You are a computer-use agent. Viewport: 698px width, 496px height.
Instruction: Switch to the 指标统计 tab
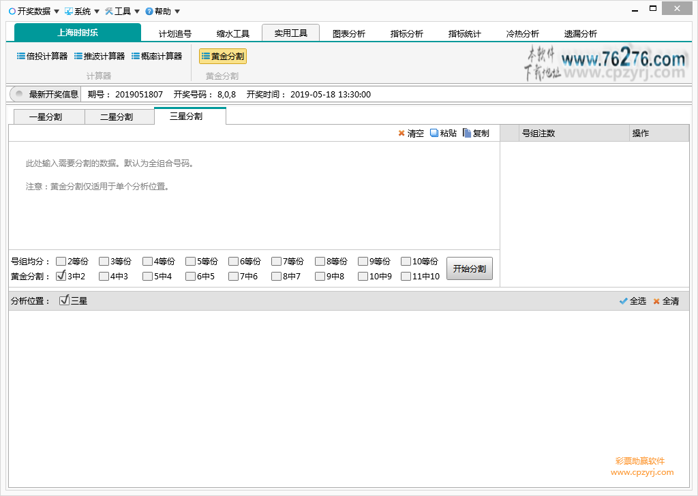[x=464, y=33]
